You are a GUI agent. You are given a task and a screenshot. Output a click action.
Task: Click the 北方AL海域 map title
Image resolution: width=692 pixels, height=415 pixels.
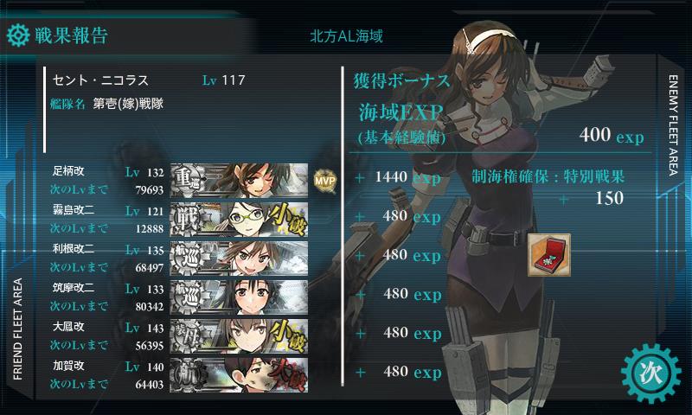(x=347, y=36)
